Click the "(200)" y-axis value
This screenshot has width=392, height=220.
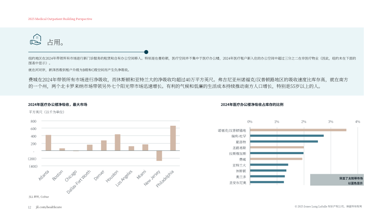coord(32,159)
